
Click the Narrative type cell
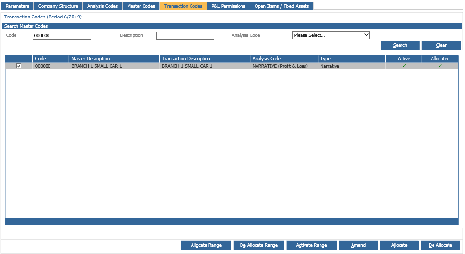tap(352, 66)
